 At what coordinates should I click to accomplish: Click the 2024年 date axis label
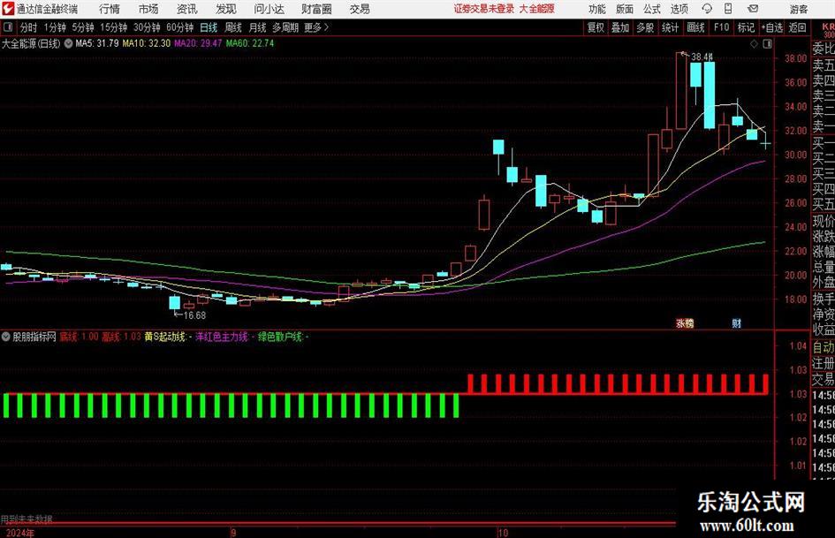[20, 534]
